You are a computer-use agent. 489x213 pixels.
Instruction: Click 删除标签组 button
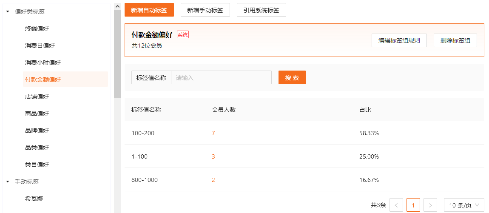455,40
